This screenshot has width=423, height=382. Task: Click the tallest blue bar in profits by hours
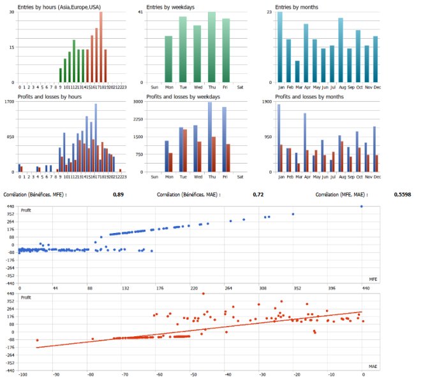click(96, 138)
